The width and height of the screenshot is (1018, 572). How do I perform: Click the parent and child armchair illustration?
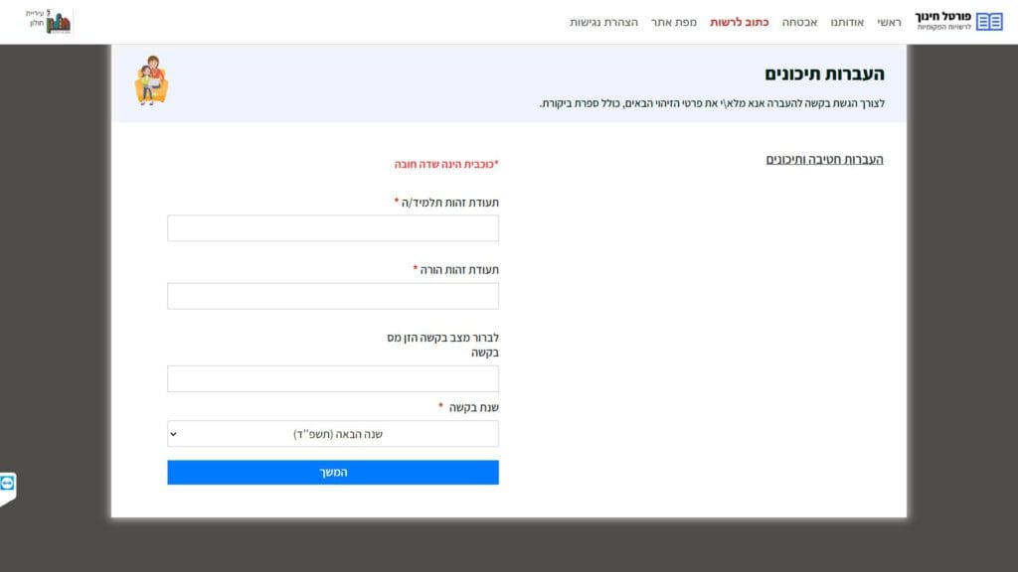(x=150, y=81)
